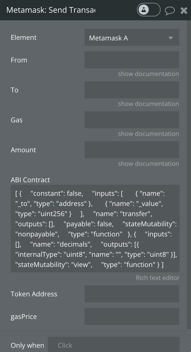Click the gasPrice input field

[x=132, y=316]
